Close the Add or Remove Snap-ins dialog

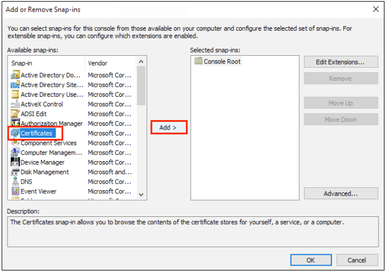point(376,9)
